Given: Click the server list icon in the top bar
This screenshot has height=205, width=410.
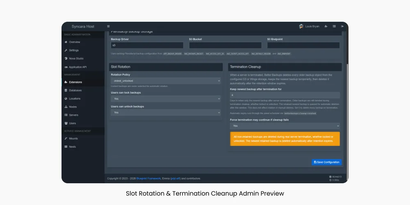Looking at the screenshot, I should click(334, 26).
